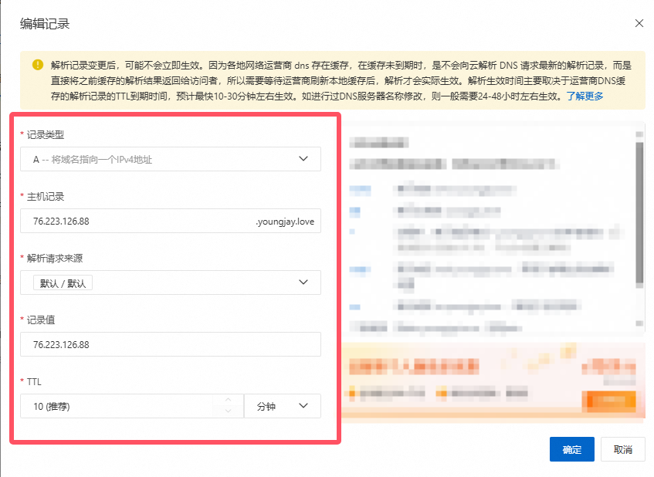Open the 了解更多 help link
This screenshot has width=654, height=477.
585,96
